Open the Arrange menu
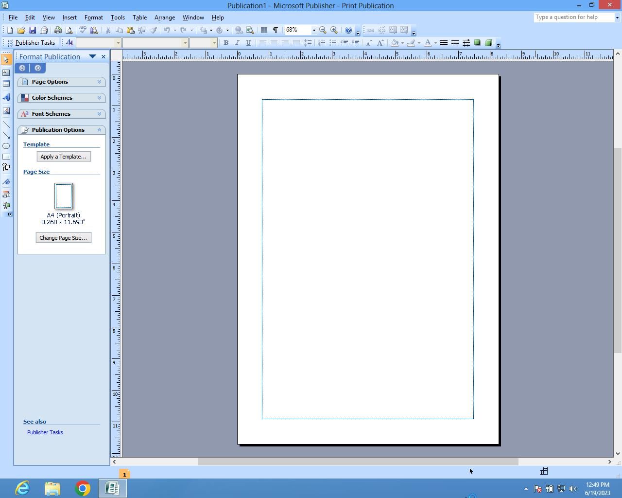Viewport: 622px width, 498px height. tap(164, 18)
